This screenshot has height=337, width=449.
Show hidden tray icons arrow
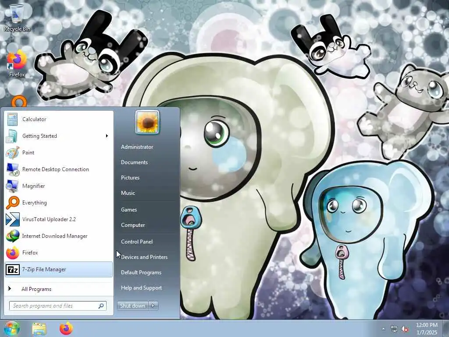click(383, 329)
